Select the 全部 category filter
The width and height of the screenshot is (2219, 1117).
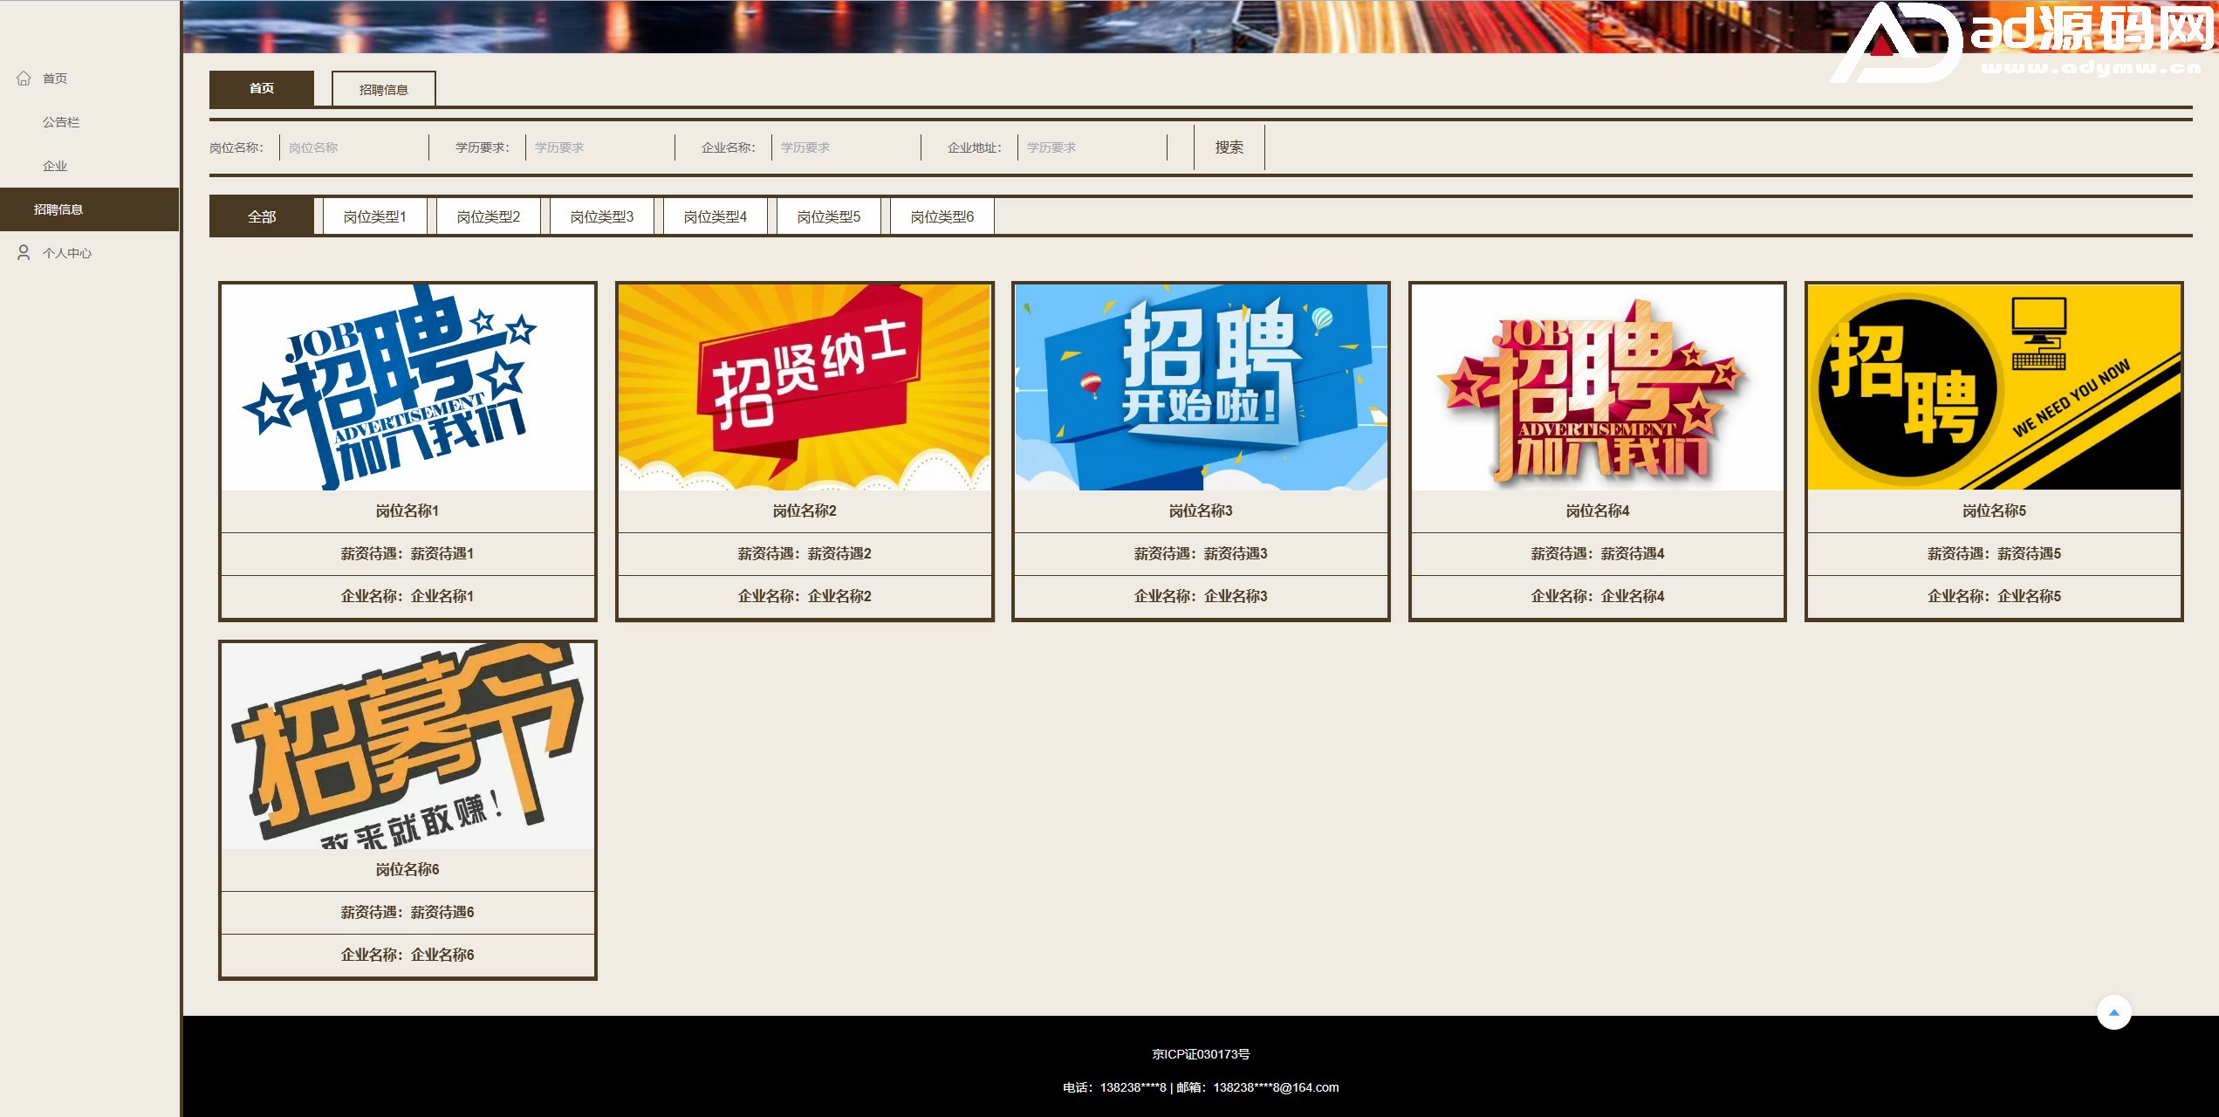coord(261,216)
